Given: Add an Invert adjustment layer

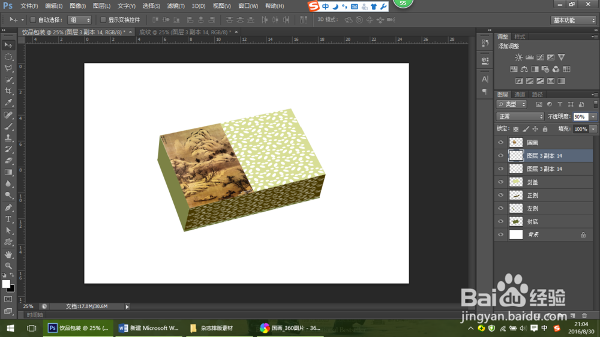Looking at the screenshot, I should 519,81.
